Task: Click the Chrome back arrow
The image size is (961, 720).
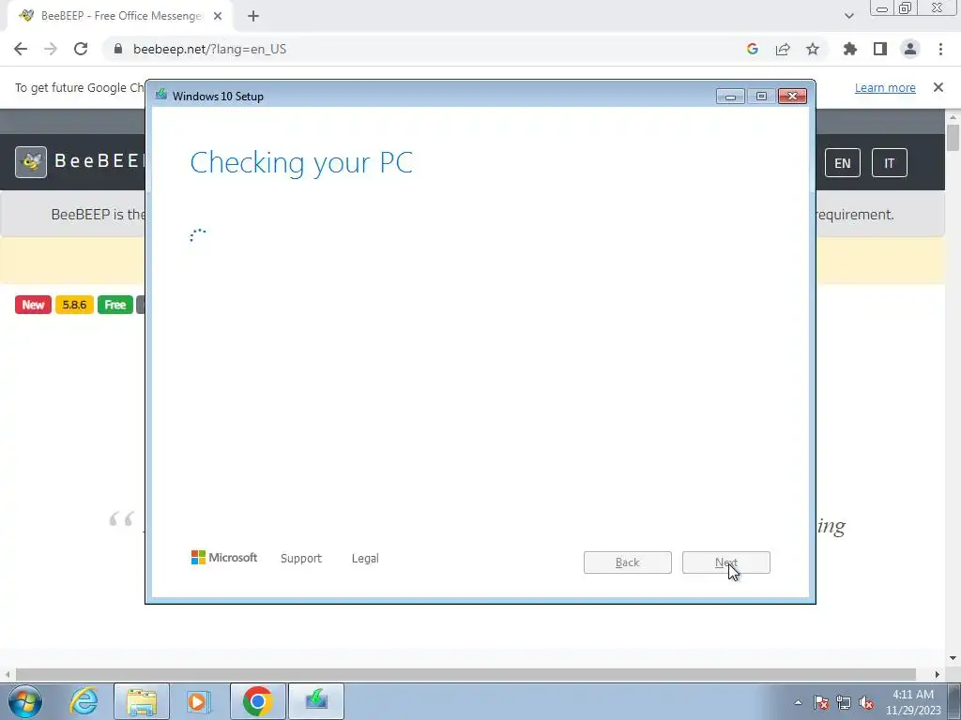Action: 21,49
